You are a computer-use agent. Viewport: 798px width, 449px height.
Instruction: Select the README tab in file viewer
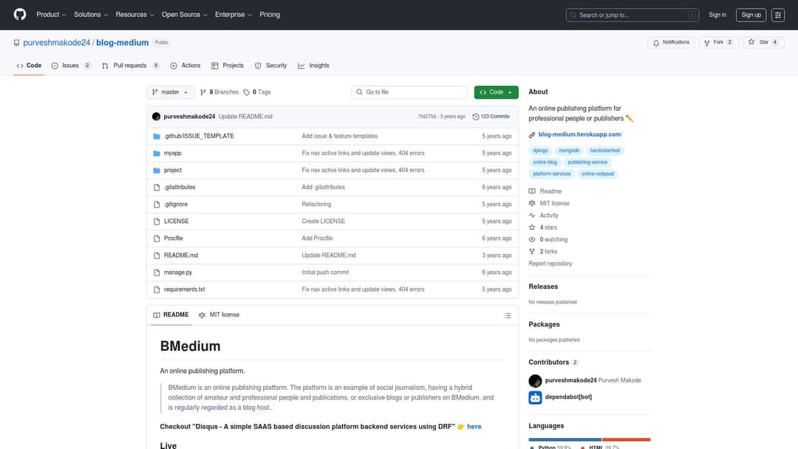pos(171,315)
